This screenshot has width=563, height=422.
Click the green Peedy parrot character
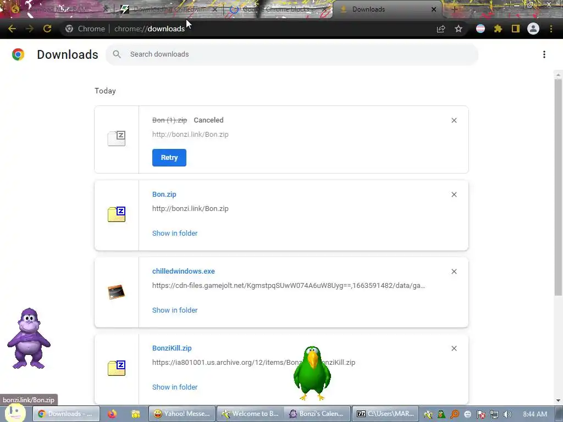(x=312, y=373)
